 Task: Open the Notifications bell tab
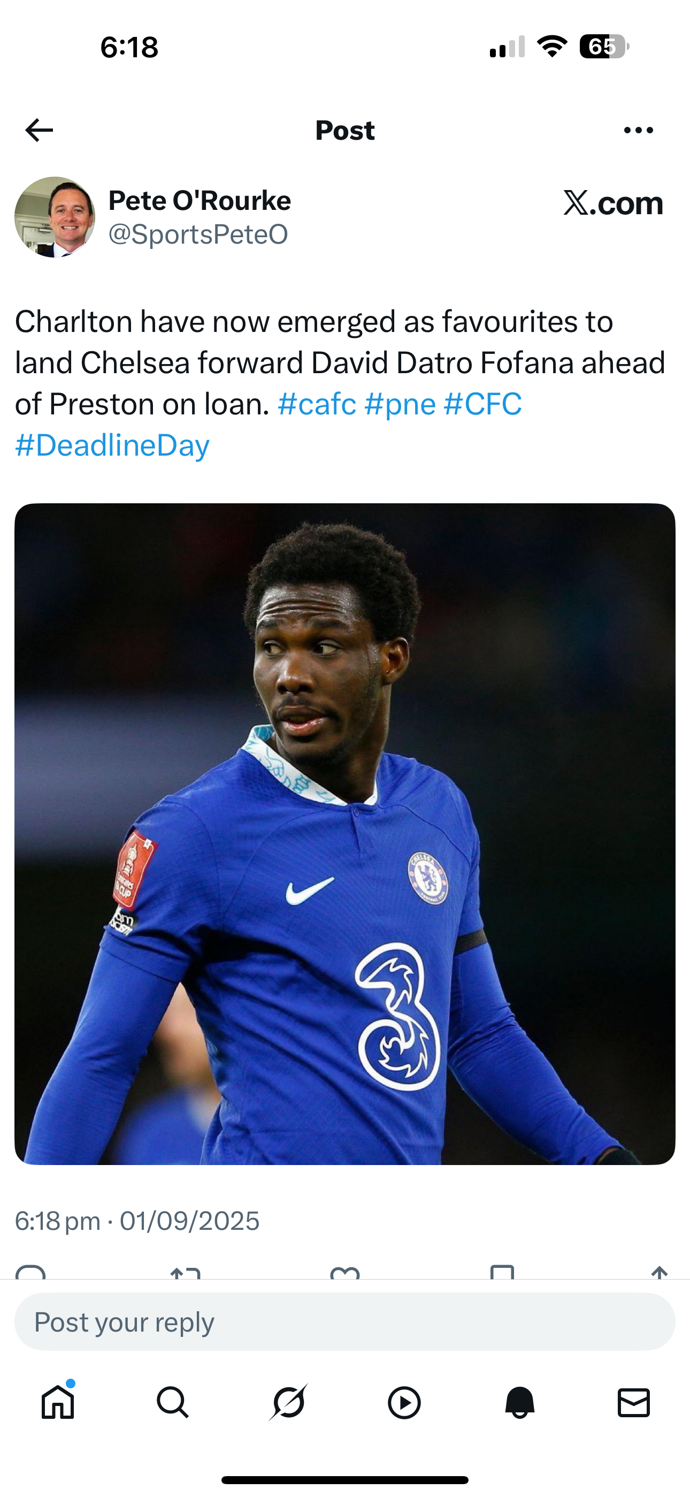tap(519, 1402)
